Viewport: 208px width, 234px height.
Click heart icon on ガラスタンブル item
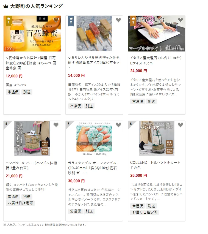click(x=118, y=125)
